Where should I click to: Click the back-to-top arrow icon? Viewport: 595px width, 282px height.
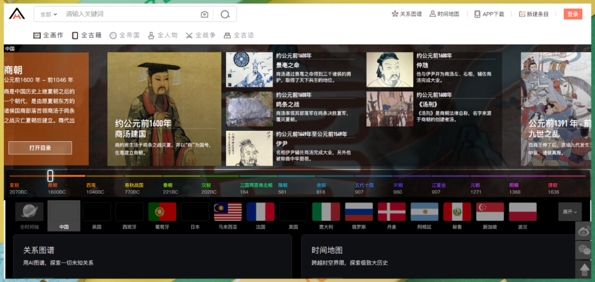point(584,269)
